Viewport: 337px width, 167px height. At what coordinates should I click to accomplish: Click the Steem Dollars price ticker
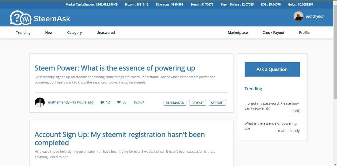[237, 4]
